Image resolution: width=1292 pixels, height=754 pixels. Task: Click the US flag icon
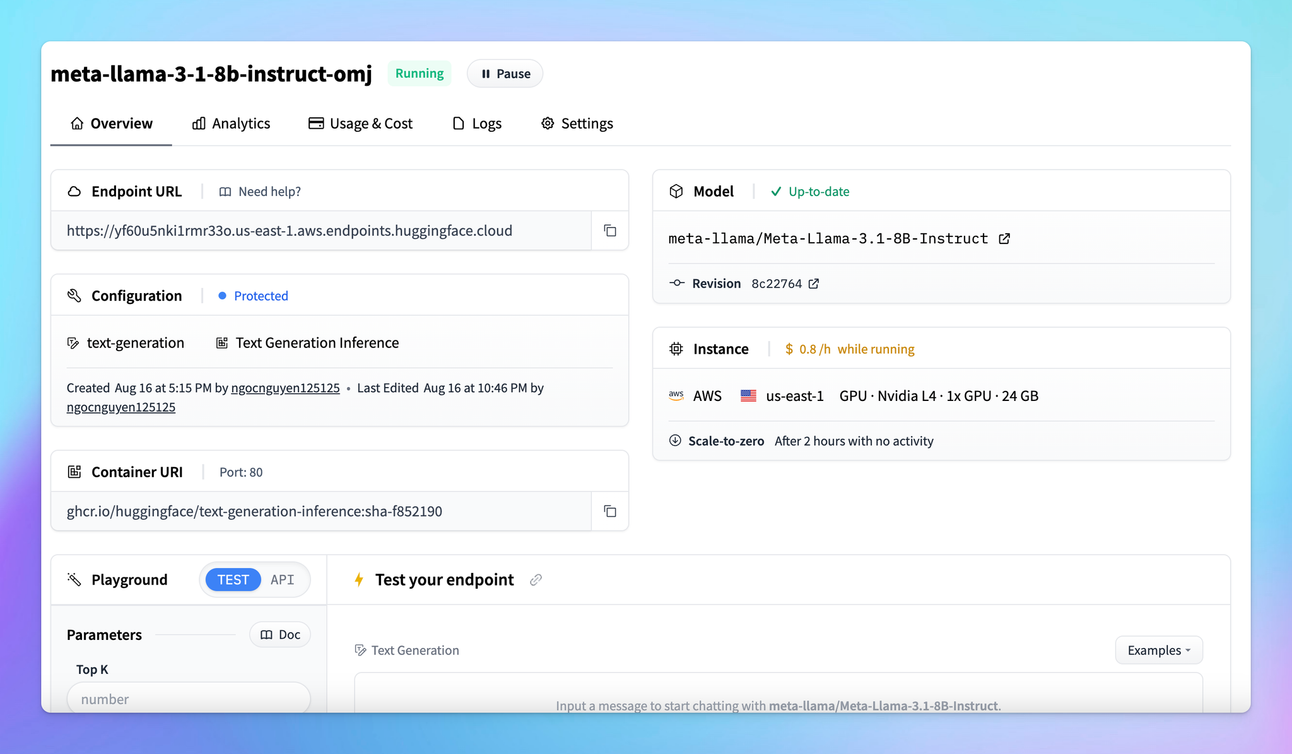pos(749,396)
